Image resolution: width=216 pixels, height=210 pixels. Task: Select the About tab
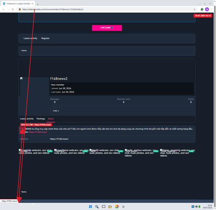[x=51, y=119]
